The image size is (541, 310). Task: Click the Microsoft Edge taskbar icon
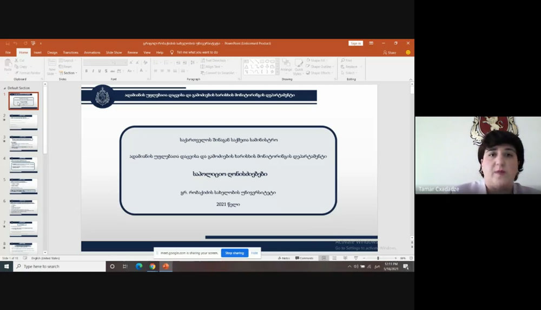(x=139, y=266)
